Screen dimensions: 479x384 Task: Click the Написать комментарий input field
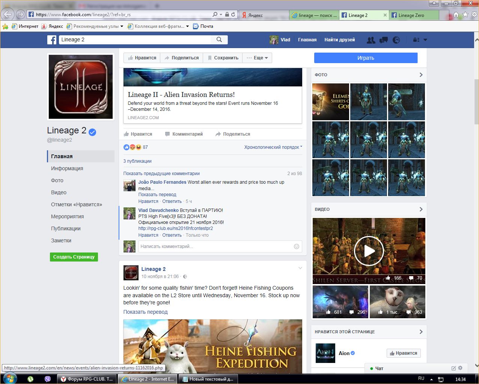[x=220, y=246]
